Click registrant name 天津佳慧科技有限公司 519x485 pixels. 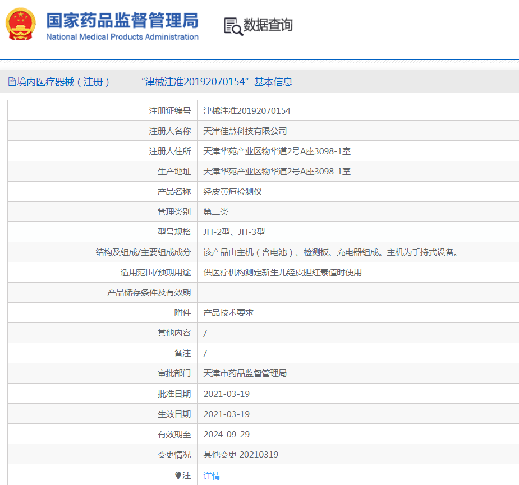245,131
